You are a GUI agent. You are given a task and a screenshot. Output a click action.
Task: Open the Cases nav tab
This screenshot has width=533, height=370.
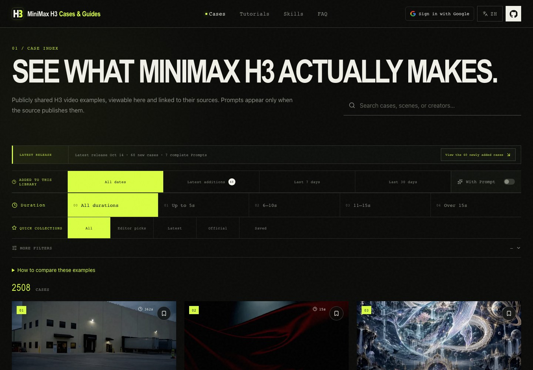click(215, 14)
